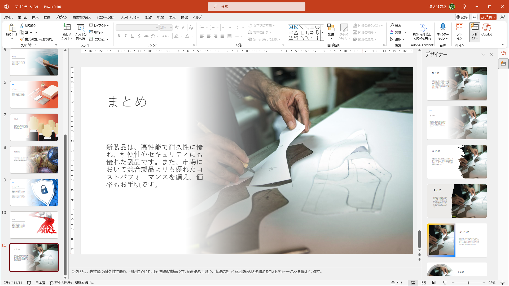This screenshot has height=286, width=509.
Task: Open the Design ribbon tab
Action: pos(61,17)
